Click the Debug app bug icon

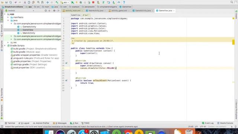(81, 2)
